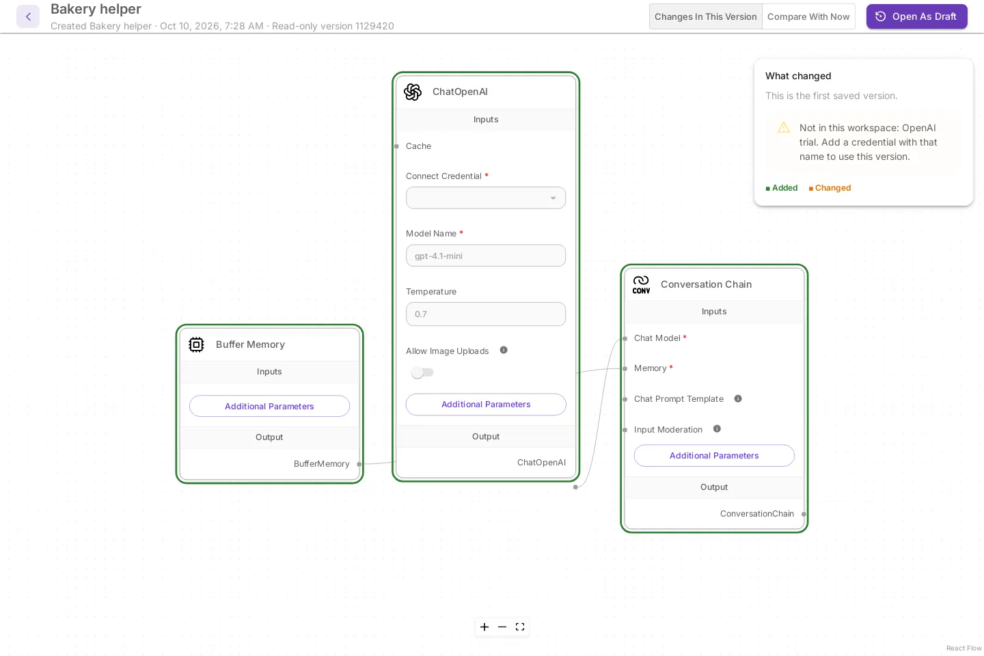Image resolution: width=984 pixels, height=656 pixels.
Task: Click the Chat Prompt Template input anchor dot
Action: (625, 399)
